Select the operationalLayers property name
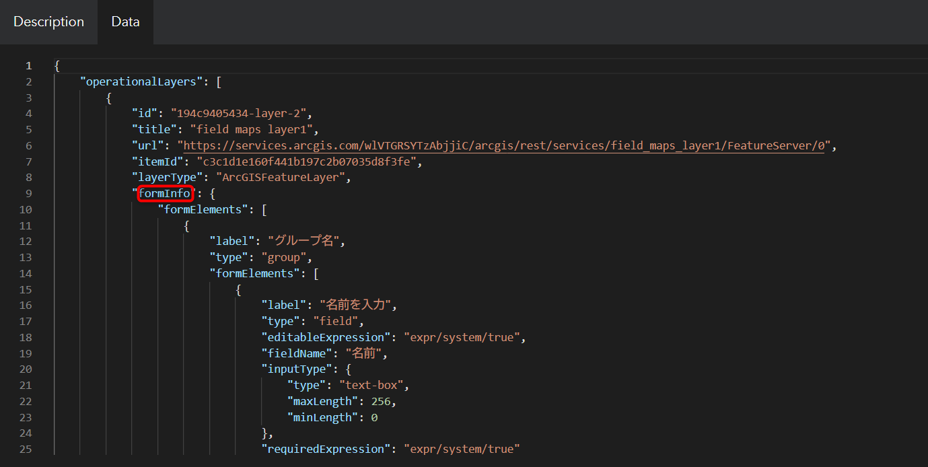The height and width of the screenshot is (467, 928). coord(139,81)
